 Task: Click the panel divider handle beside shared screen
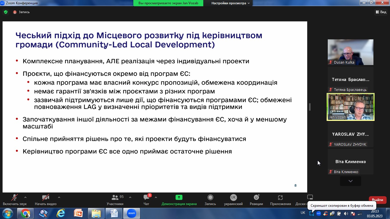(310, 107)
